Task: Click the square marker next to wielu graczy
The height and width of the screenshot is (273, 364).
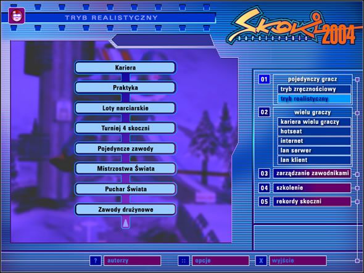Action: coord(357,113)
